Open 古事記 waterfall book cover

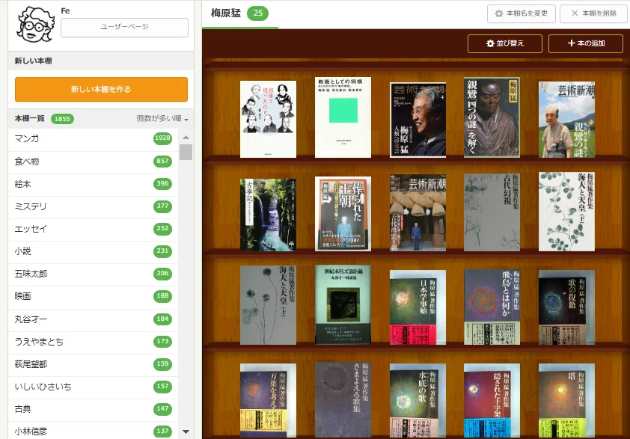(x=268, y=215)
